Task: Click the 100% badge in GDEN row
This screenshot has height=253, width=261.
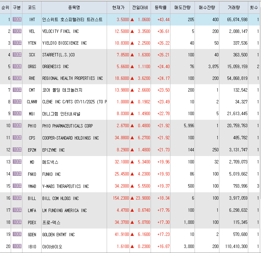Action: pos(17,234)
